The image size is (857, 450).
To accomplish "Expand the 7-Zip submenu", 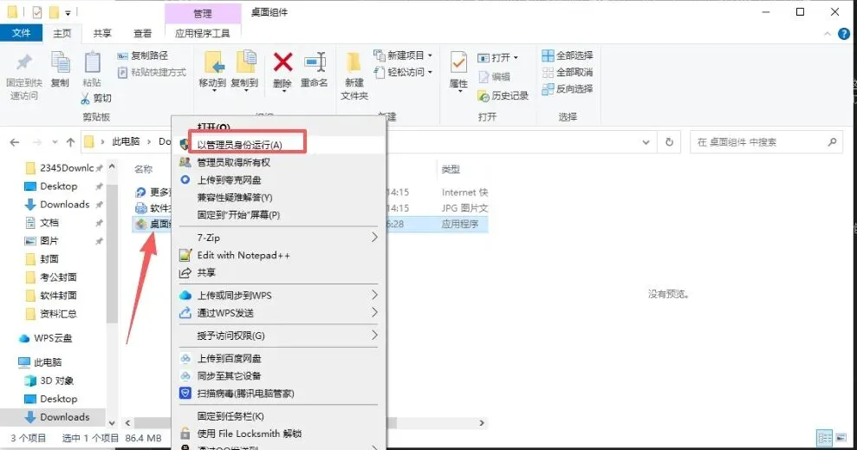I will 279,238.
